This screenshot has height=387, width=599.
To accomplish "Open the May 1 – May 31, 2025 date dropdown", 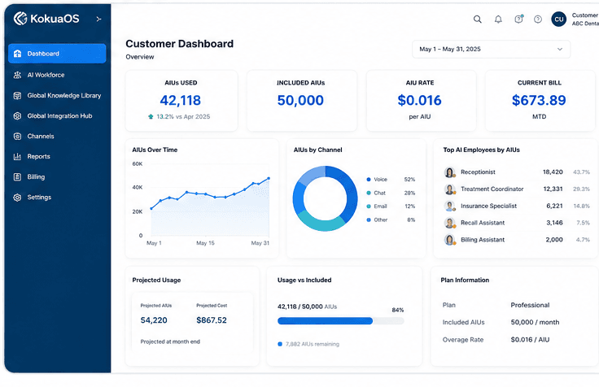I will 492,50.
